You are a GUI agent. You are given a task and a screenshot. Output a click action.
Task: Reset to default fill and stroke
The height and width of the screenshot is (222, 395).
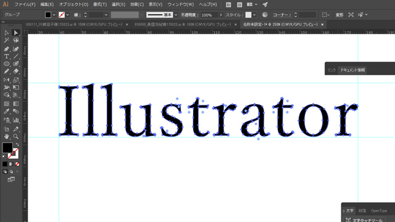[4, 157]
